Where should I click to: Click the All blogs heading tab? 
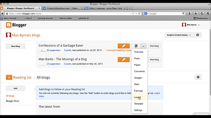pyautogui.click(x=43, y=77)
